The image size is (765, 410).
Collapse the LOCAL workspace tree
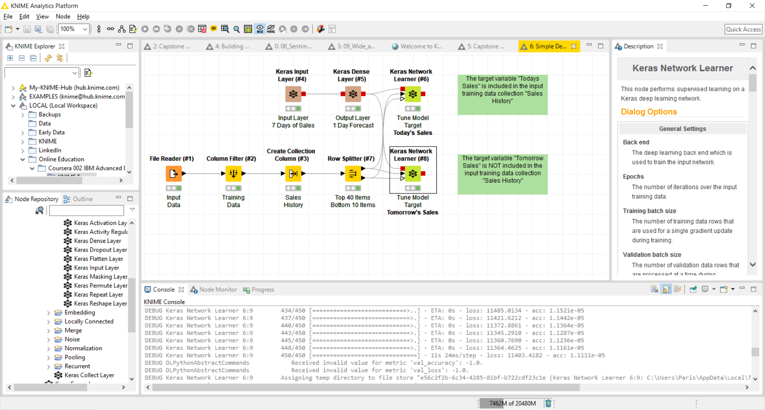13,105
